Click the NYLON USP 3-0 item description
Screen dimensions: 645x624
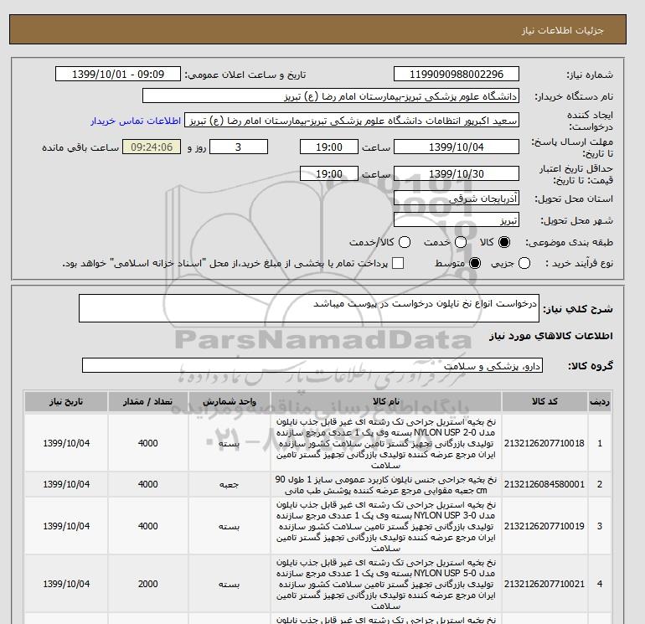(386, 526)
